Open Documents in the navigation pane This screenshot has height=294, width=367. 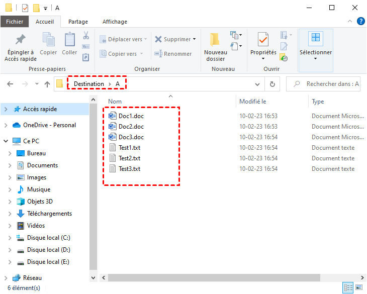(42, 165)
